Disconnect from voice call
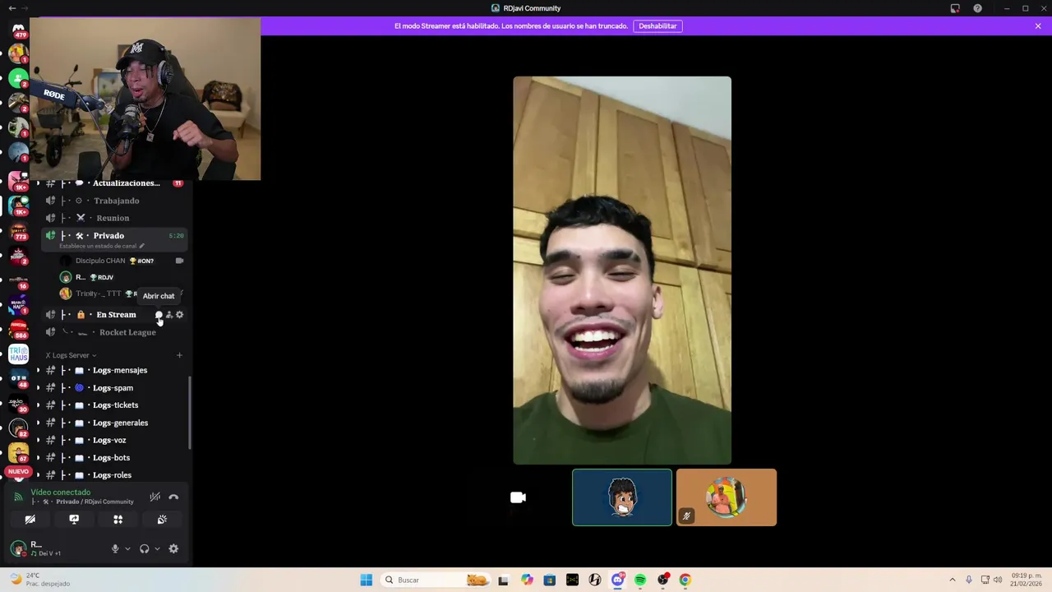Screen dimensions: 1052x592 173,497
